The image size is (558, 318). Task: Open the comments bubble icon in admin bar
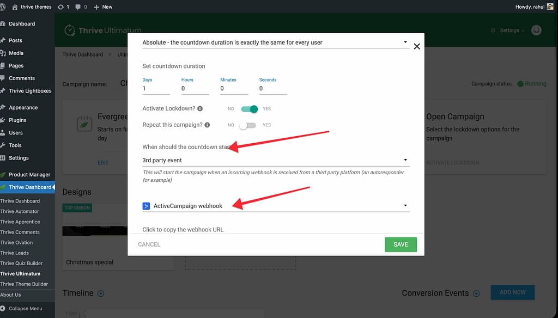point(78,7)
